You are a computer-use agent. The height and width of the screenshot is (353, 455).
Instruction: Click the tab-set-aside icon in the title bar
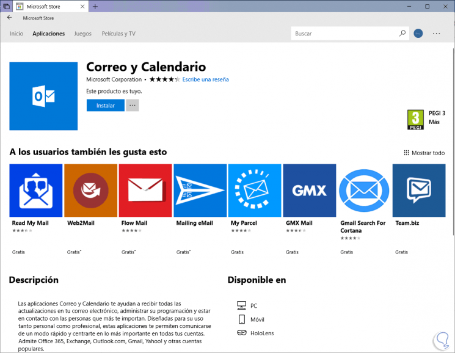point(6,6)
